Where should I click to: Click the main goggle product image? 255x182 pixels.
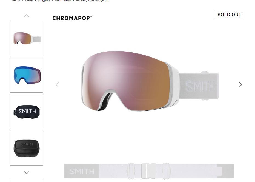[150, 81]
